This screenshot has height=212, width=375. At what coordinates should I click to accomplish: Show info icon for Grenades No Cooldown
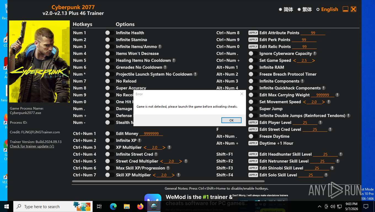pos(165,67)
